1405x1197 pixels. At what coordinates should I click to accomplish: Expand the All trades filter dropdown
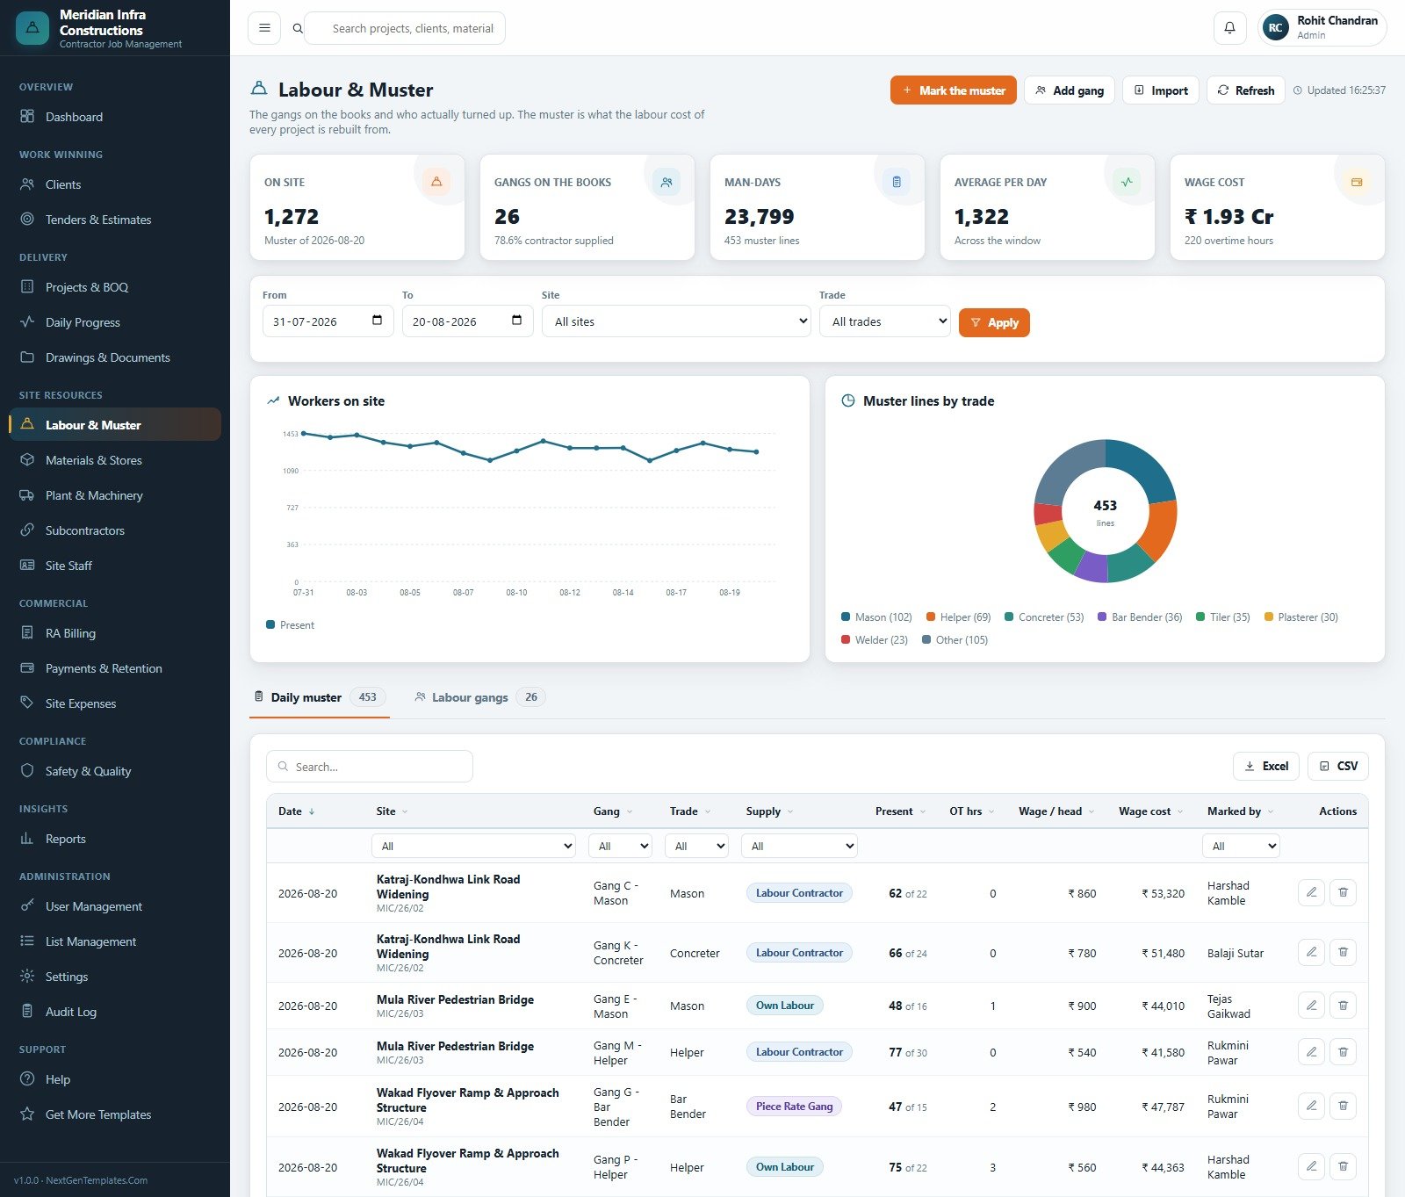[x=885, y=321]
